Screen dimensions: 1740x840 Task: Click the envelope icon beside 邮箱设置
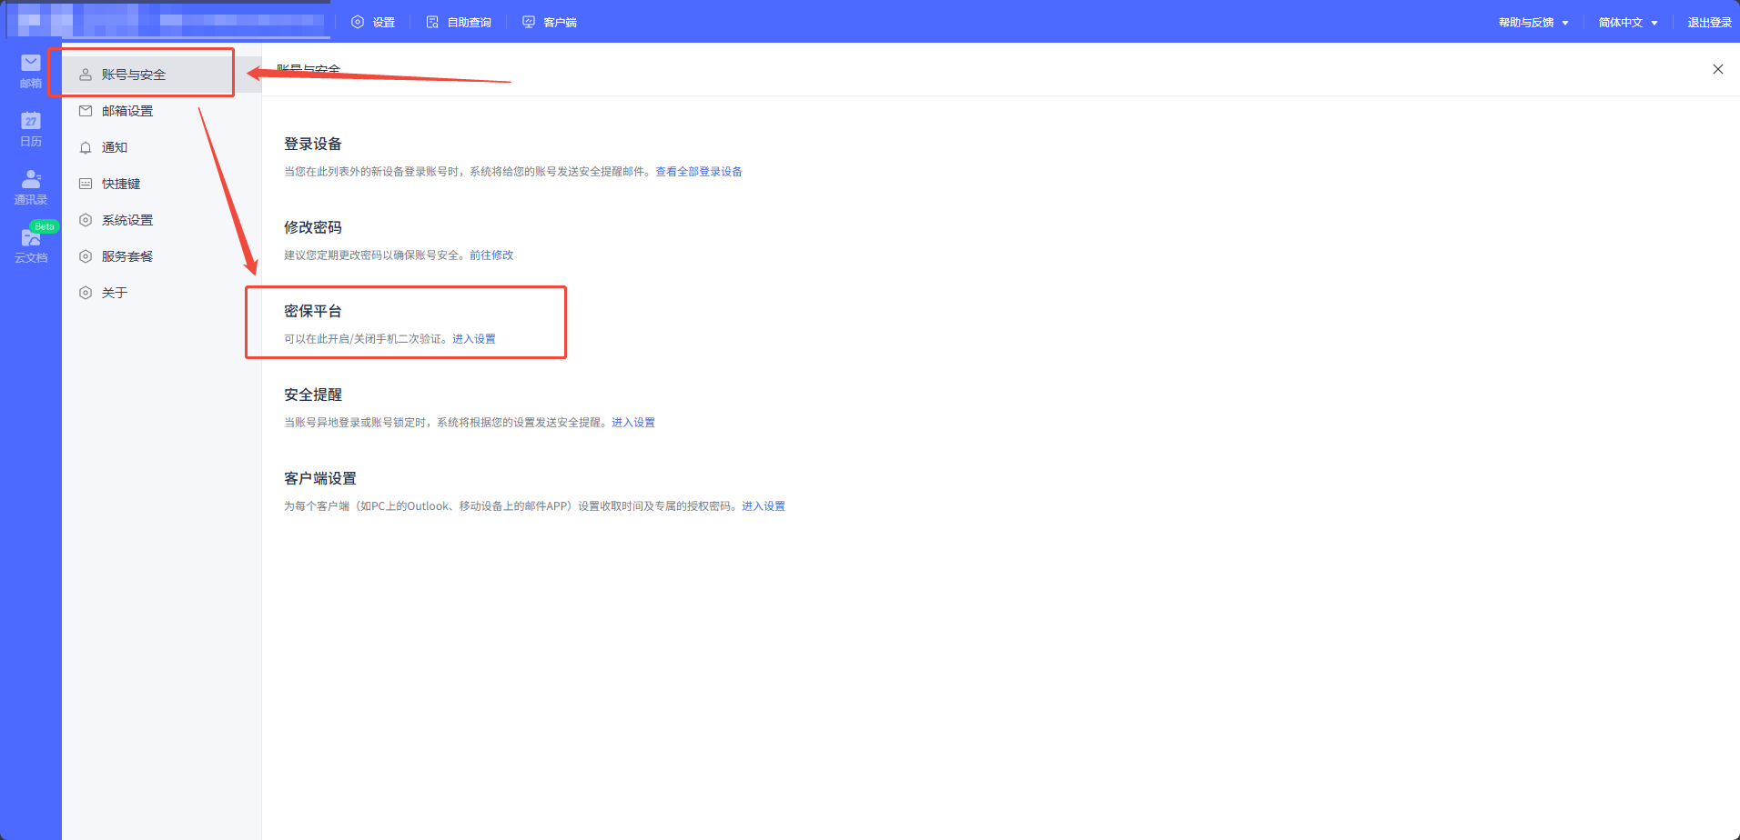pos(86,111)
